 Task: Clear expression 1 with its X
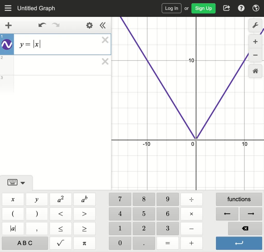pos(105,40)
